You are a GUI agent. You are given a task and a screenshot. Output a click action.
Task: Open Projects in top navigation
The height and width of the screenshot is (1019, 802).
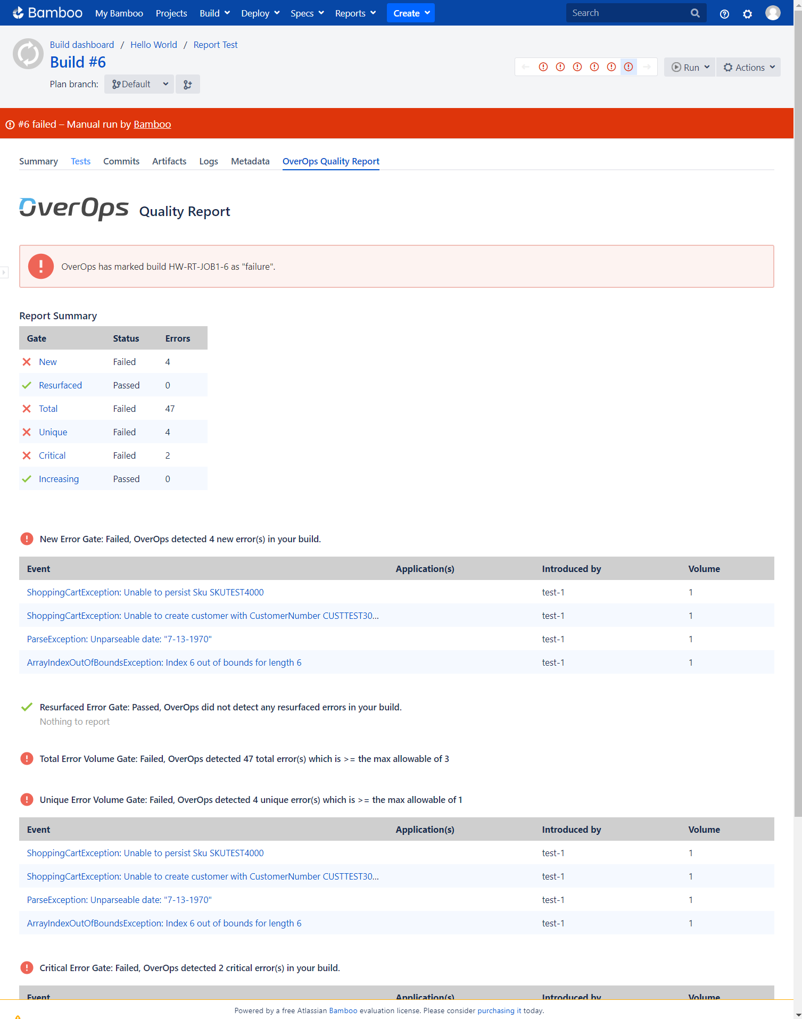(171, 13)
